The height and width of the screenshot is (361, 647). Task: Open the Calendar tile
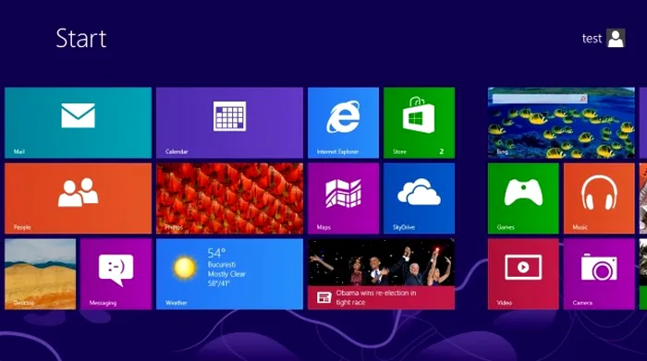(229, 123)
